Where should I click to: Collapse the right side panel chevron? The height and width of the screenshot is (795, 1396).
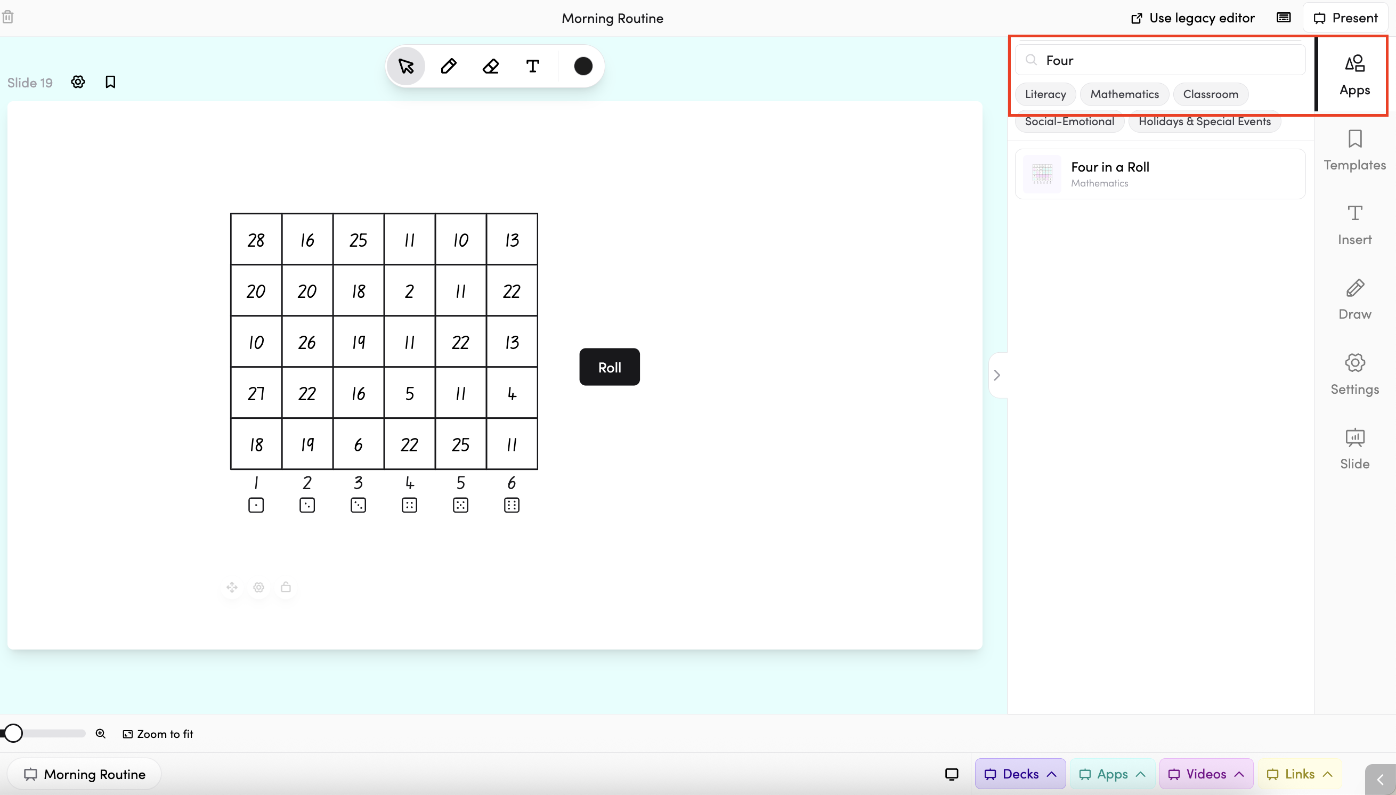coord(997,375)
